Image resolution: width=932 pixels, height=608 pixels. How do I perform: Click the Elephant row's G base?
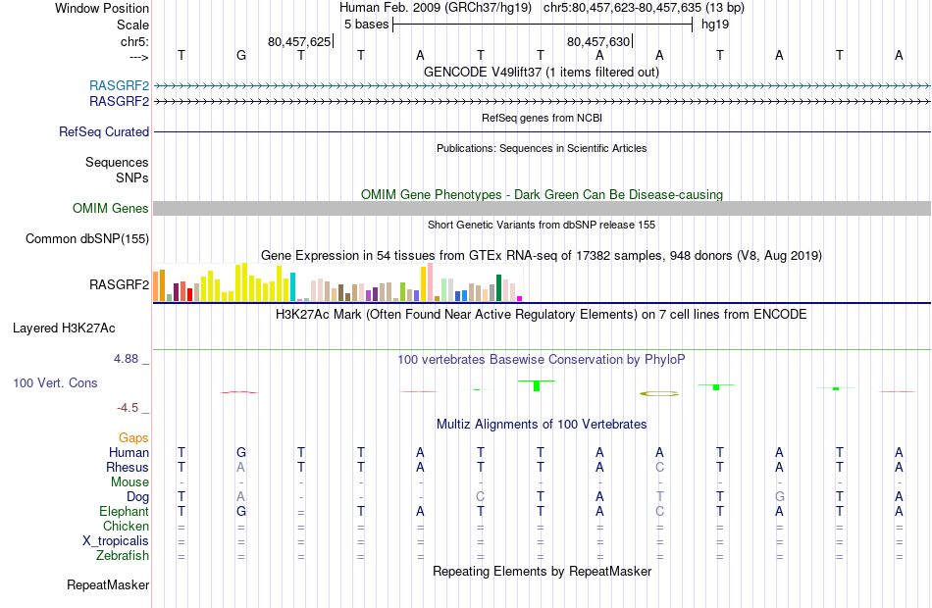point(240,511)
